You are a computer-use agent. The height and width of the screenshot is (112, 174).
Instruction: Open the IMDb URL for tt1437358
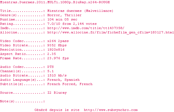point(86,28)
